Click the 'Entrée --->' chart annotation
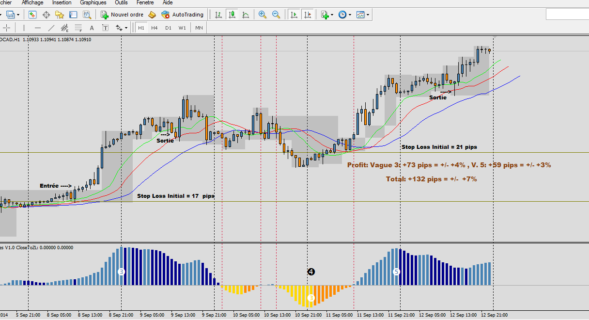The image size is (589, 320). [x=56, y=186]
